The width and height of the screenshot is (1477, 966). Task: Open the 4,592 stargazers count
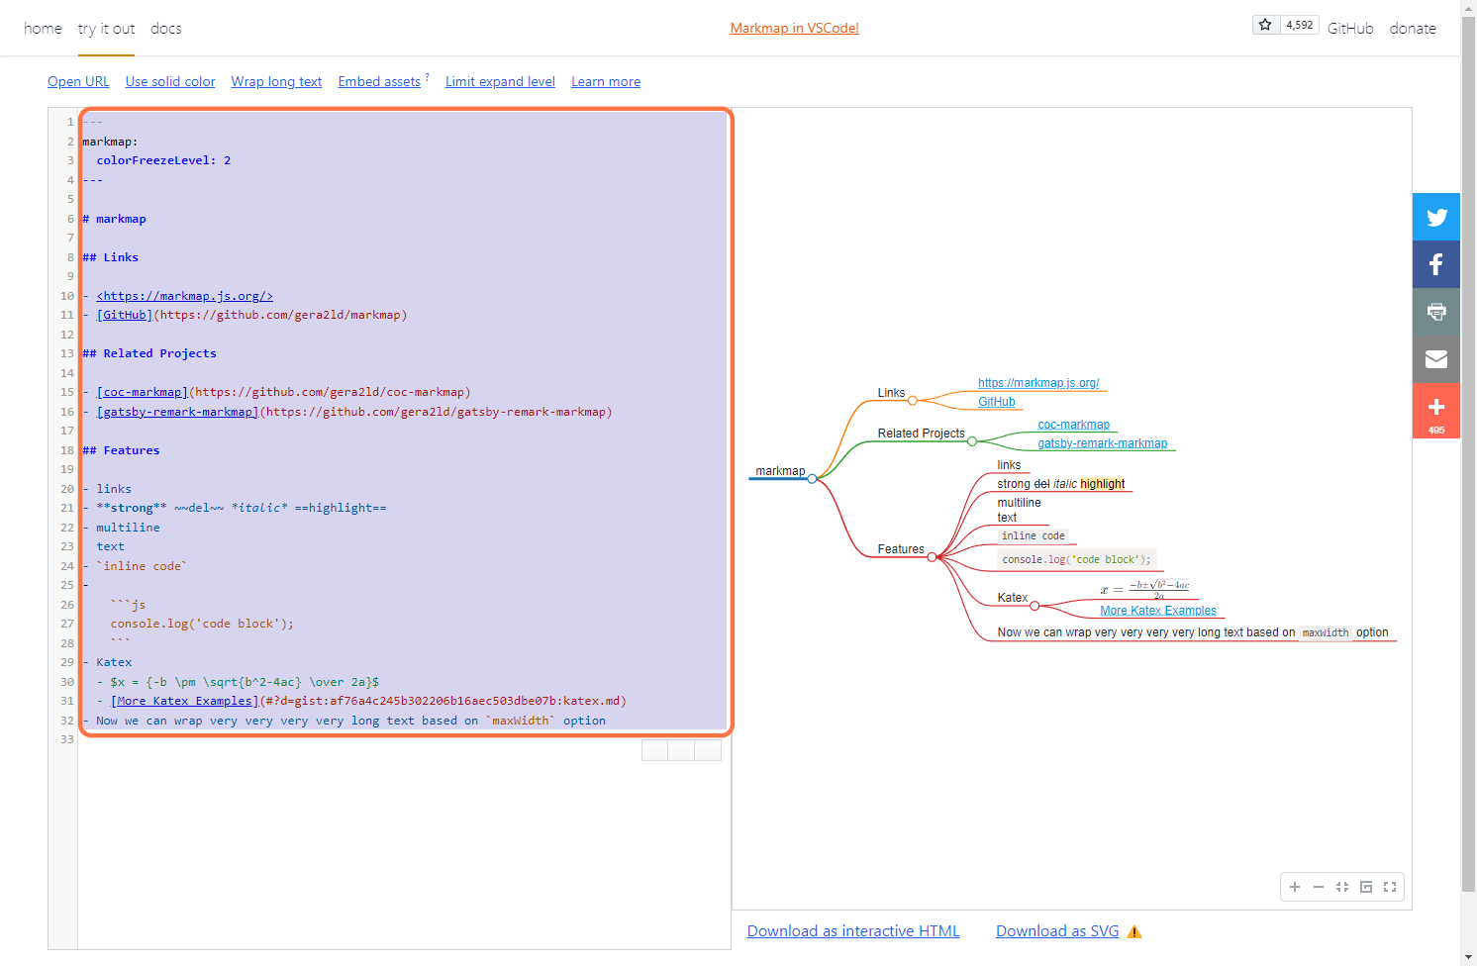tap(1299, 25)
